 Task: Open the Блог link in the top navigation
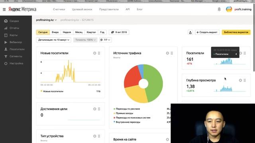coord(139,10)
